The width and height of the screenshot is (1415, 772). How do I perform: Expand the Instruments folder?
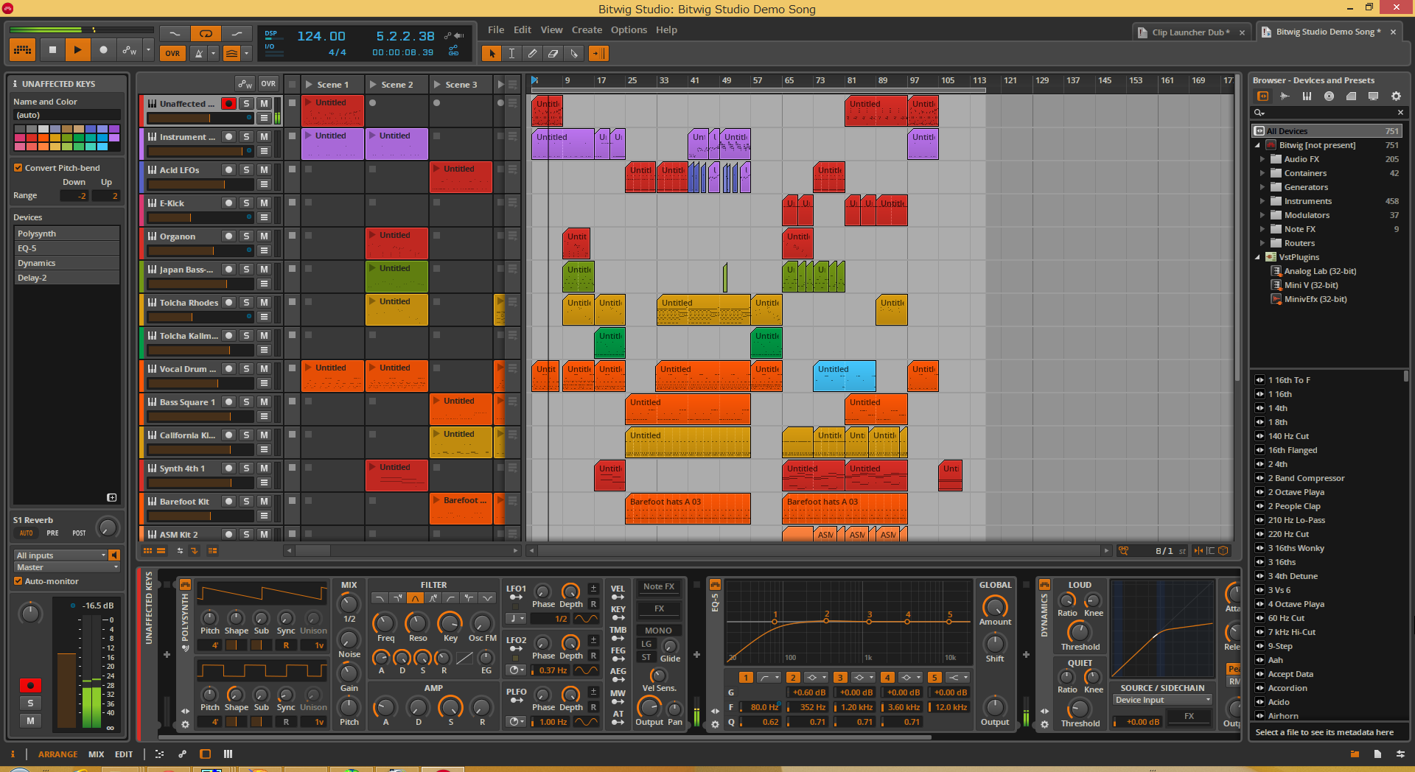click(x=1262, y=201)
